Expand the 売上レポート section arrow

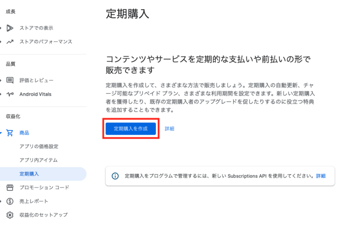(2, 201)
